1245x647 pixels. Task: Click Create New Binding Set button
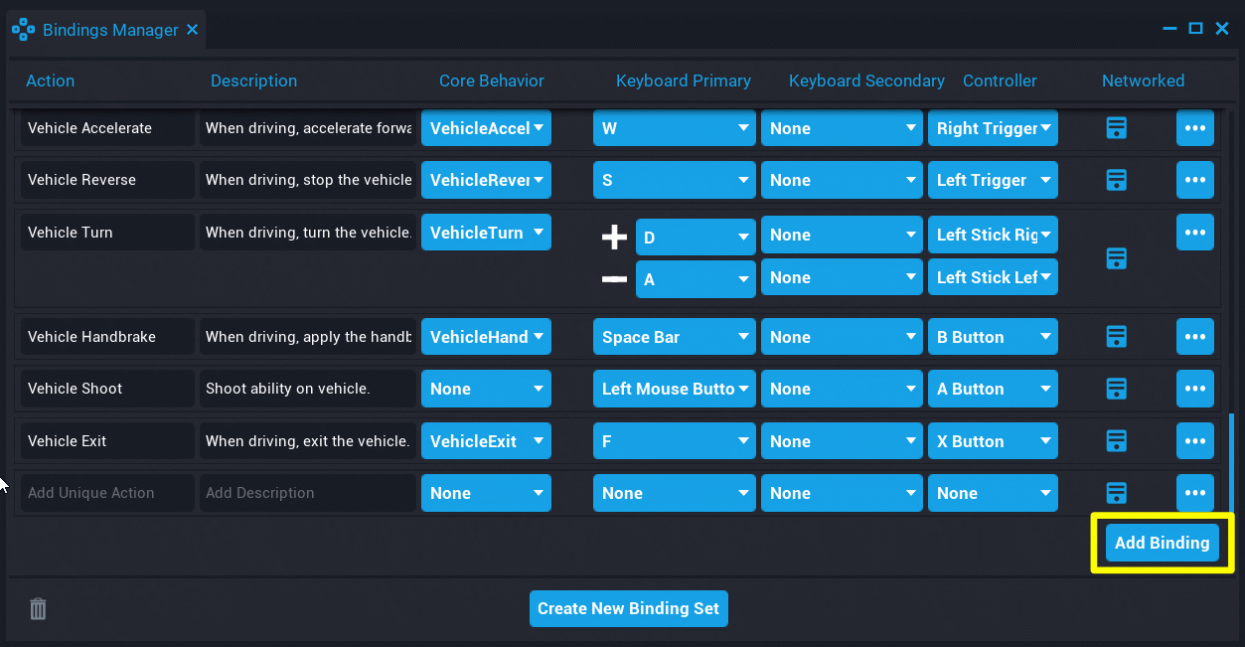[628, 608]
